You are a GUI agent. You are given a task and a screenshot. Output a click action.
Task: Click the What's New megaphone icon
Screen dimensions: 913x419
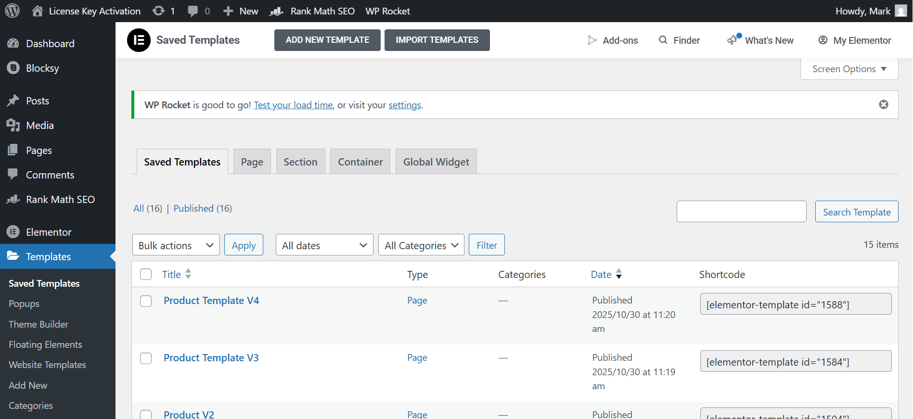click(733, 39)
